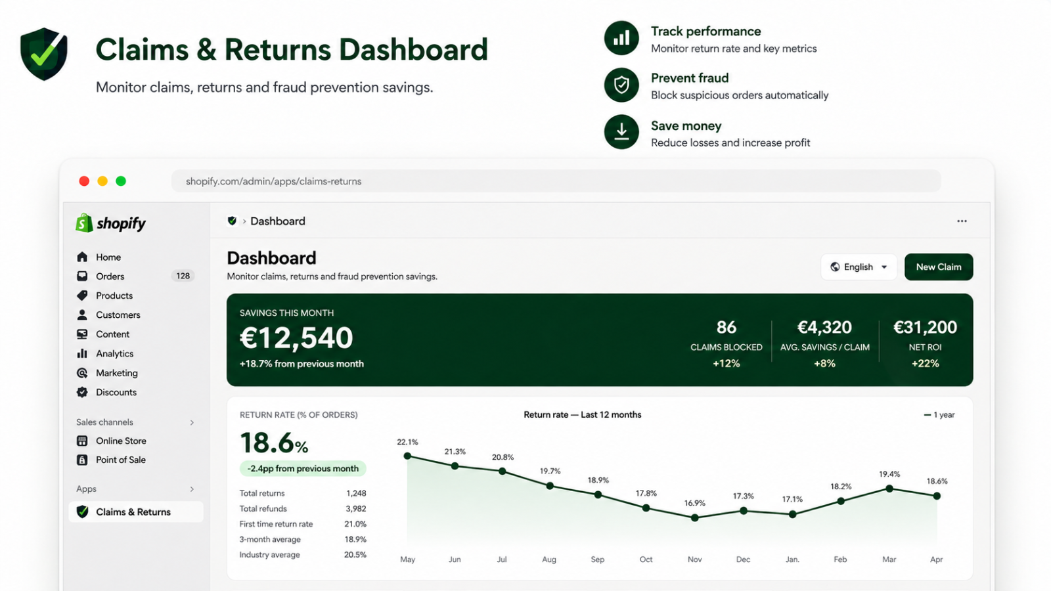Expand the Sales channels section chevron
Screen dimensions: 1051x591
pyautogui.click(x=192, y=422)
